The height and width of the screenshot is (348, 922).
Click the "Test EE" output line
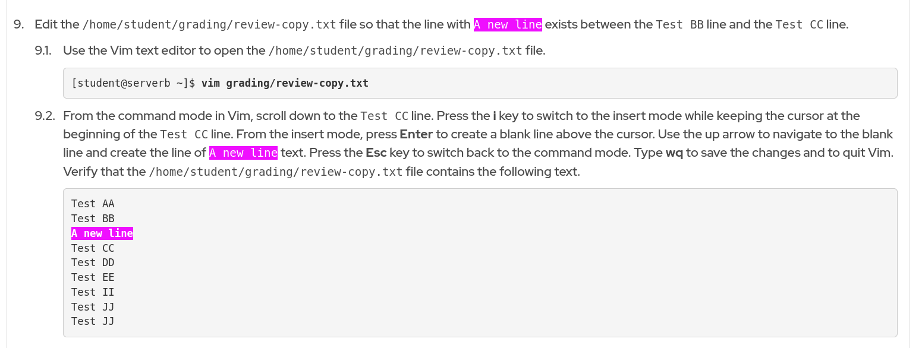pos(93,277)
